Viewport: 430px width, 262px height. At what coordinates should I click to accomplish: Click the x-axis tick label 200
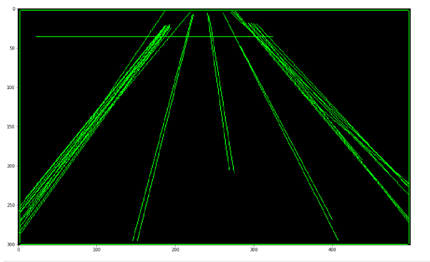[x=175, y=250]
